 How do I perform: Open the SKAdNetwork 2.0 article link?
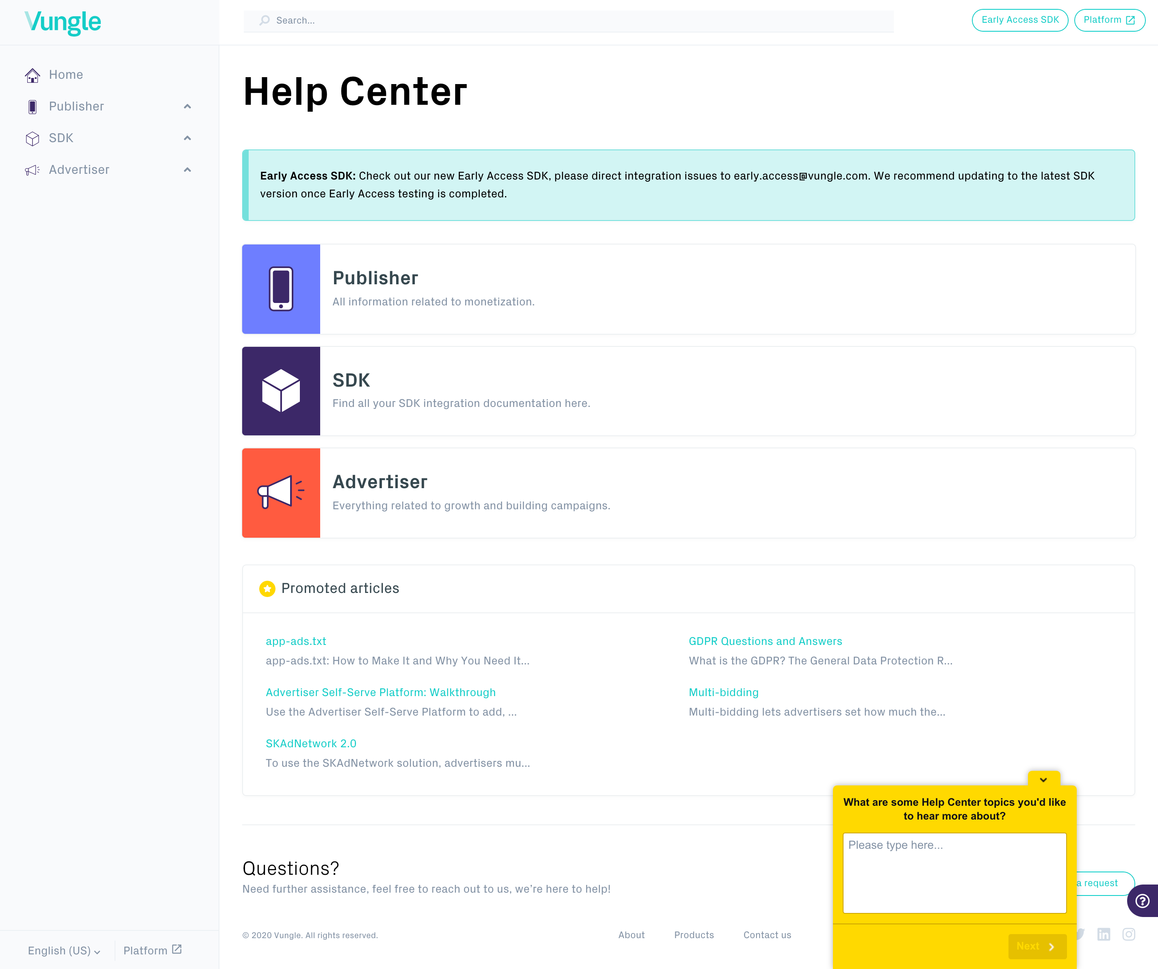[x=311, y=743]
